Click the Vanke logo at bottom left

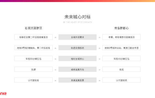[x=3, y=93]
